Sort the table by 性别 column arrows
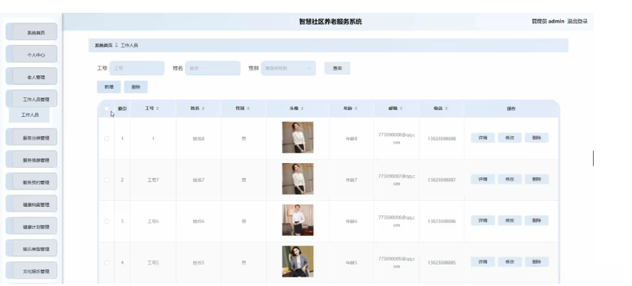632x286 pixels. click(x=248, y=109)
